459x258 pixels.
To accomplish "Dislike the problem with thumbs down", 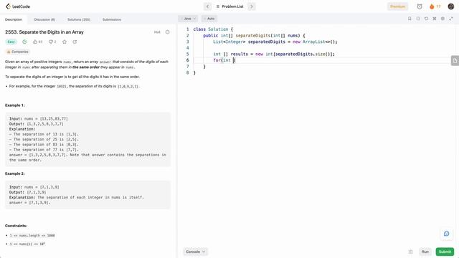I will pyautogui.click(x=51, y=42).
